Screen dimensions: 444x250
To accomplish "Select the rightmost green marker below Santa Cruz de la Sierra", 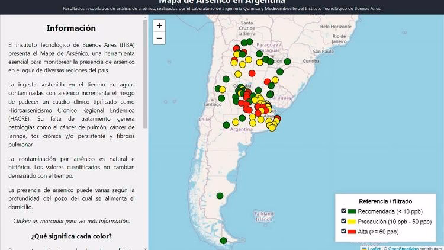I will [x=249, y=41].
